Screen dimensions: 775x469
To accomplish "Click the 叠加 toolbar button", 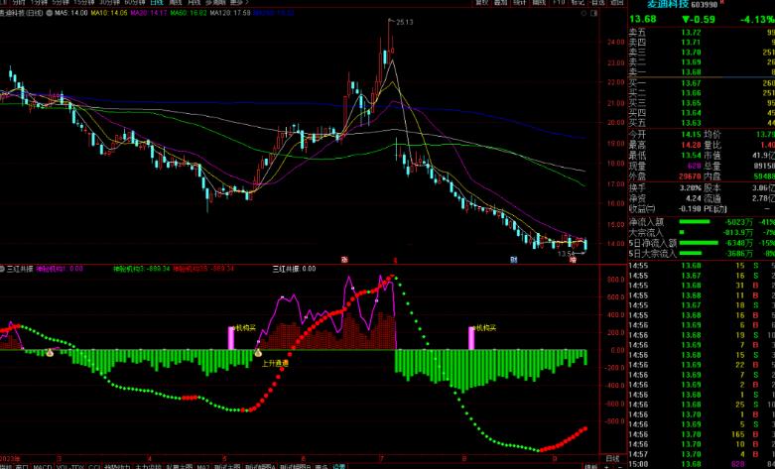I will coord(500,2).
